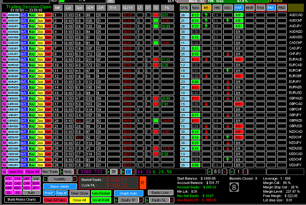Click the AUDCAD symbol label button
Viewport: 306px width, 205px height.
pyautogui.click(x=13, y=15)
